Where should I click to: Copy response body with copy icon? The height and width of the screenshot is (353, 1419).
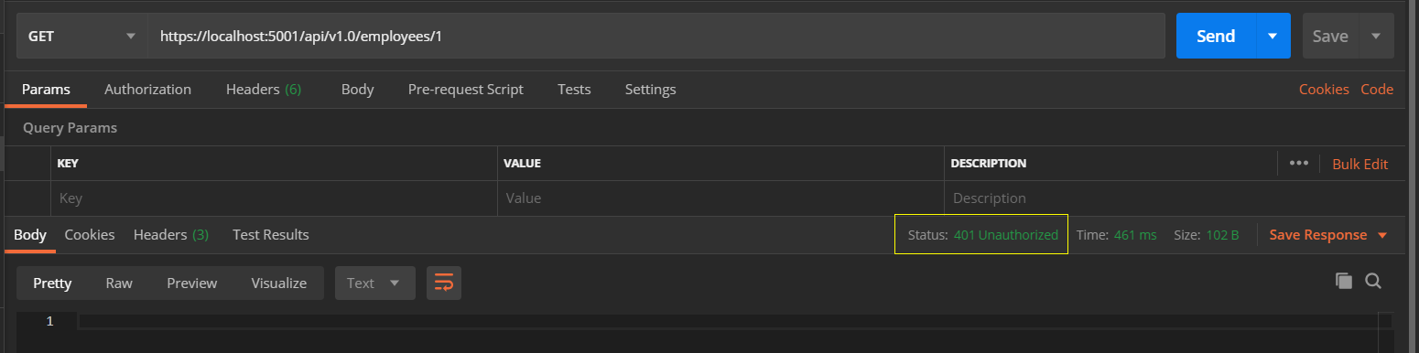(x=1343, y=281)
